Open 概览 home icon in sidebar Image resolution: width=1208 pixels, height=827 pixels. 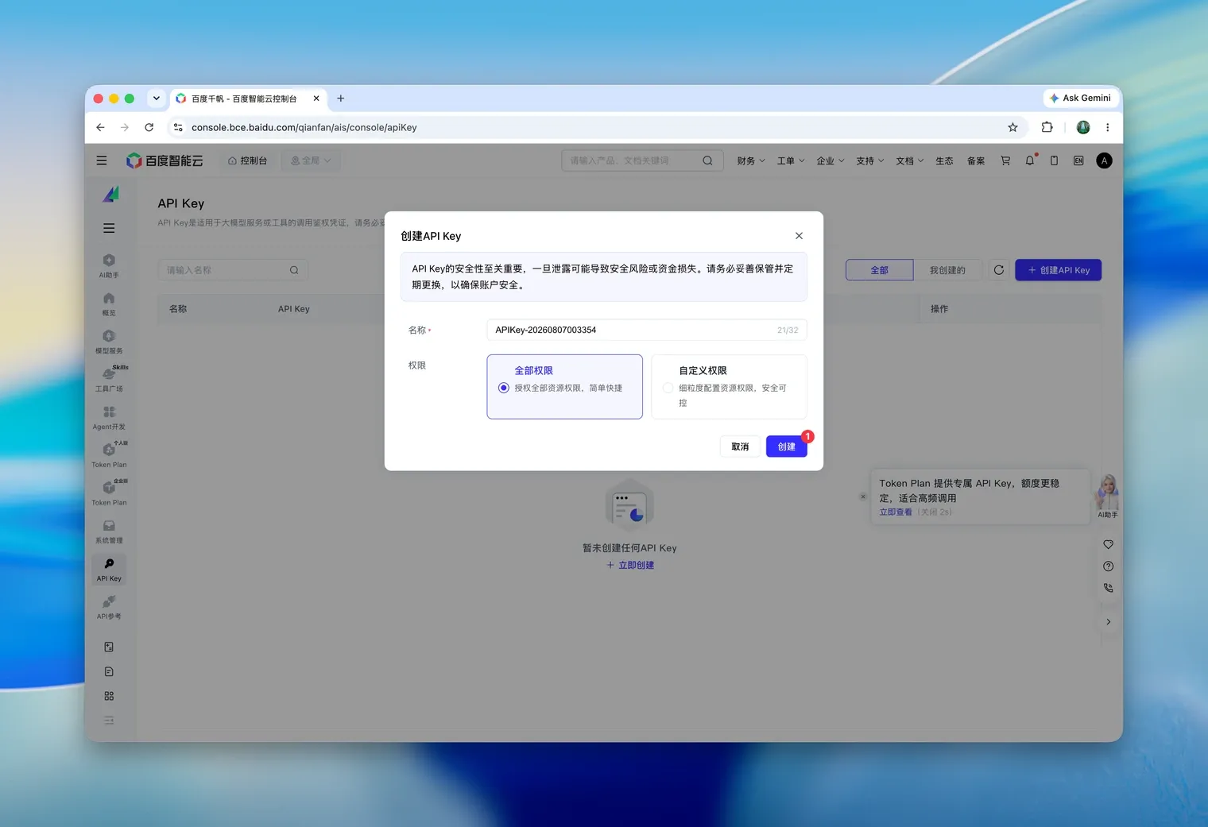coord(109,304)
